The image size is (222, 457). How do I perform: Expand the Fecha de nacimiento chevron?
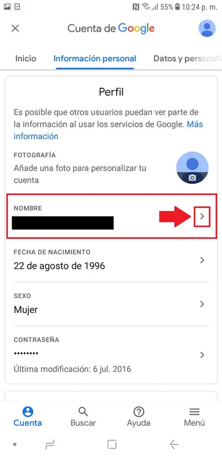pos(203,260)
